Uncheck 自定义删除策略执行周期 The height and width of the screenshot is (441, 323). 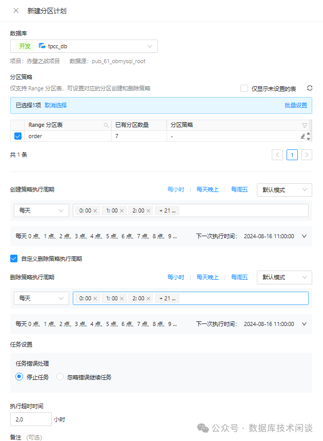click(14, 258)
